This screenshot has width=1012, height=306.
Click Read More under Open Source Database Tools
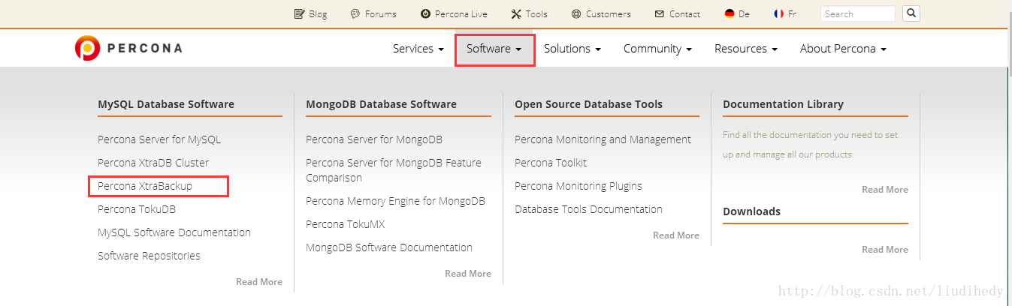pyautogui.click(x=676, y=235)
